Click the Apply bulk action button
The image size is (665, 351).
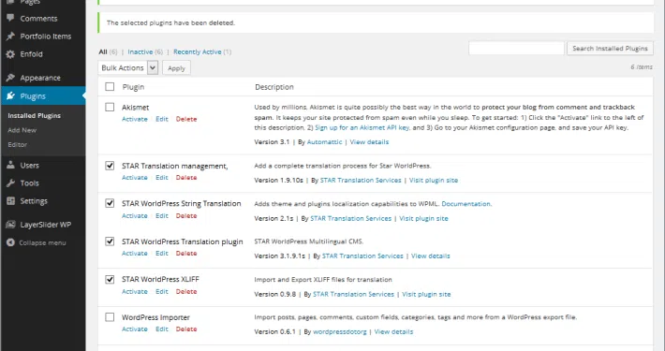pyautogui.click(x=176, y=67)
